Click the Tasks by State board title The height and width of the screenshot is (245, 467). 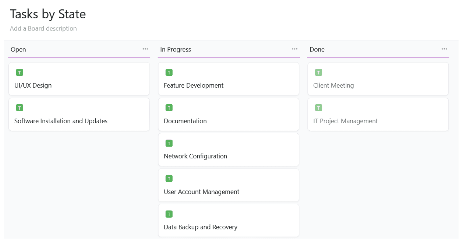coord(48,14)
